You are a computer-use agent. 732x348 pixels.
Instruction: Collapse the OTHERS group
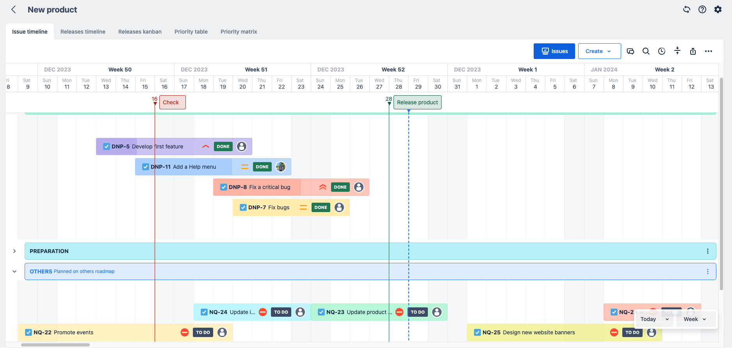click(x=14, y=271)
